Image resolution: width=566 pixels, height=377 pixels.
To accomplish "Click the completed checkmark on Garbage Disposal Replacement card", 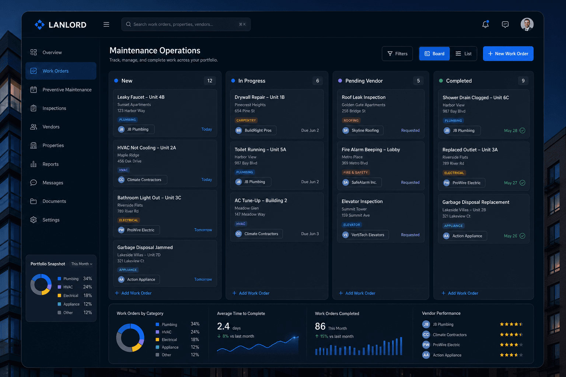I will 523,236.
